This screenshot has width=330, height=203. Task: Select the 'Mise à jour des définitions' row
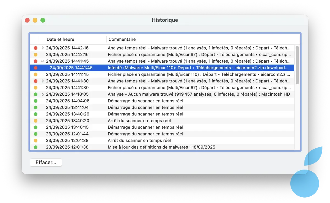click(165, 147)
